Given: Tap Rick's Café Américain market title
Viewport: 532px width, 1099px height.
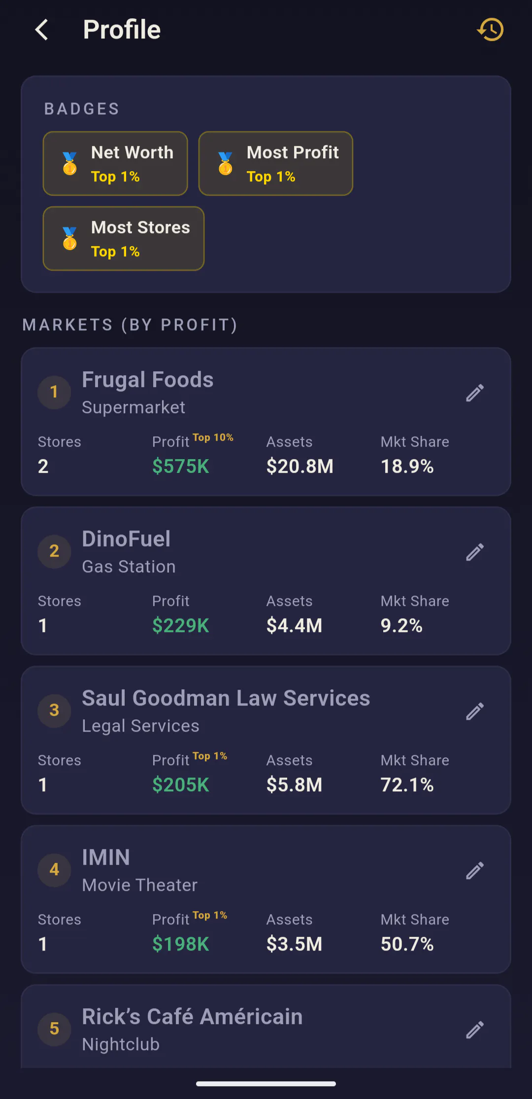Looking at the screenshot, I should point(192,1017).
